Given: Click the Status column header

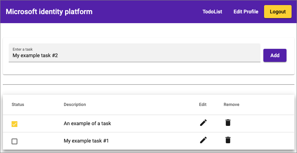Looking at the screenshot, I should point(18,105).
